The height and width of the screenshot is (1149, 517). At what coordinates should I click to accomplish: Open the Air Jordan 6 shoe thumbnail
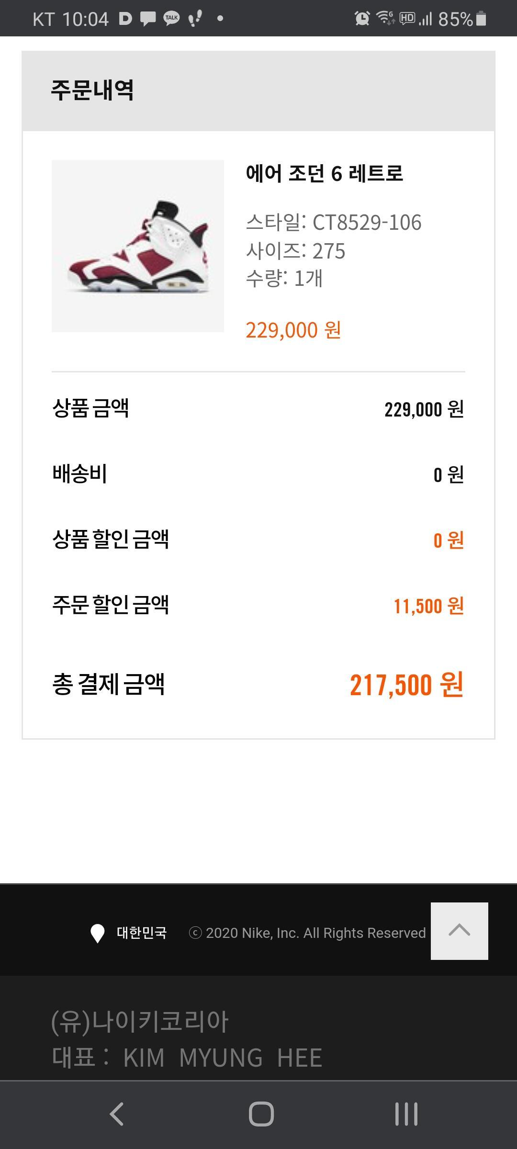138,246
